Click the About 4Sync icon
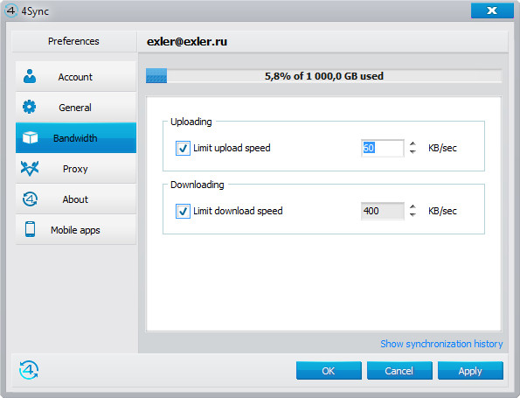The image size is (520, 398). 30,199
